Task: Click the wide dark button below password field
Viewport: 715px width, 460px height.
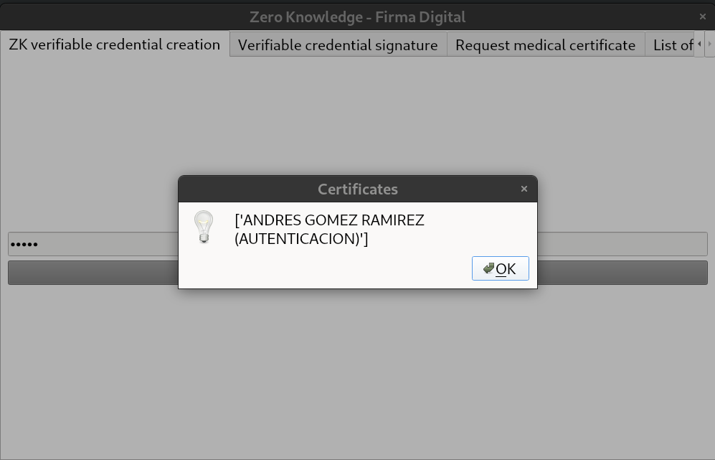Action: pos(357,273)
